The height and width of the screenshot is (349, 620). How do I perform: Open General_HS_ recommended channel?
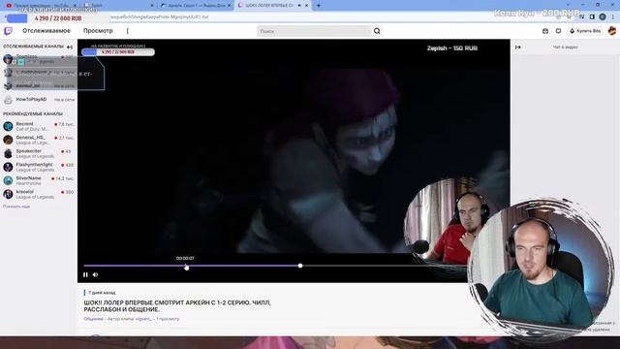[39, 140]
